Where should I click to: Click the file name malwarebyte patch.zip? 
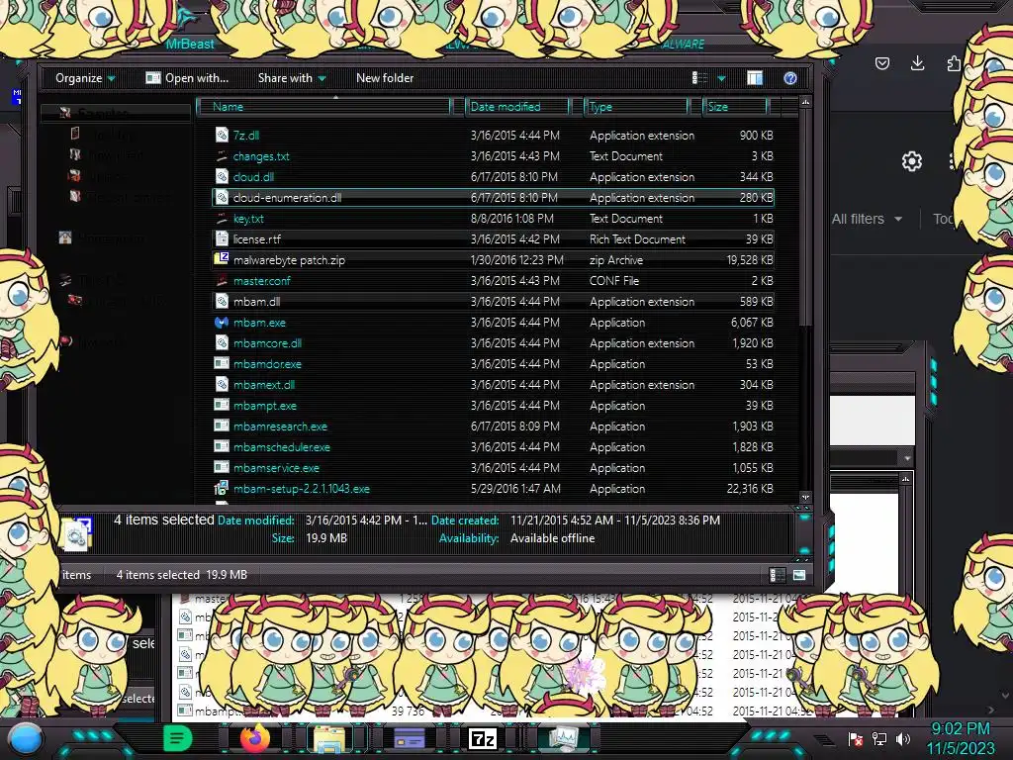pyautogui.click(x=290, y=260)
